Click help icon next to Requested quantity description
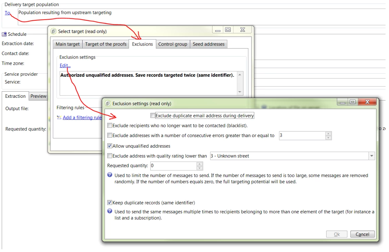The width and height of the screenshot is (389, 252). 110,175
